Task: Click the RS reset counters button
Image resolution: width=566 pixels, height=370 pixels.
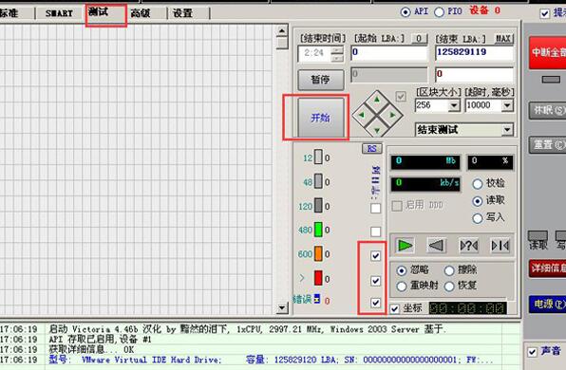Action: click(372, 149)
